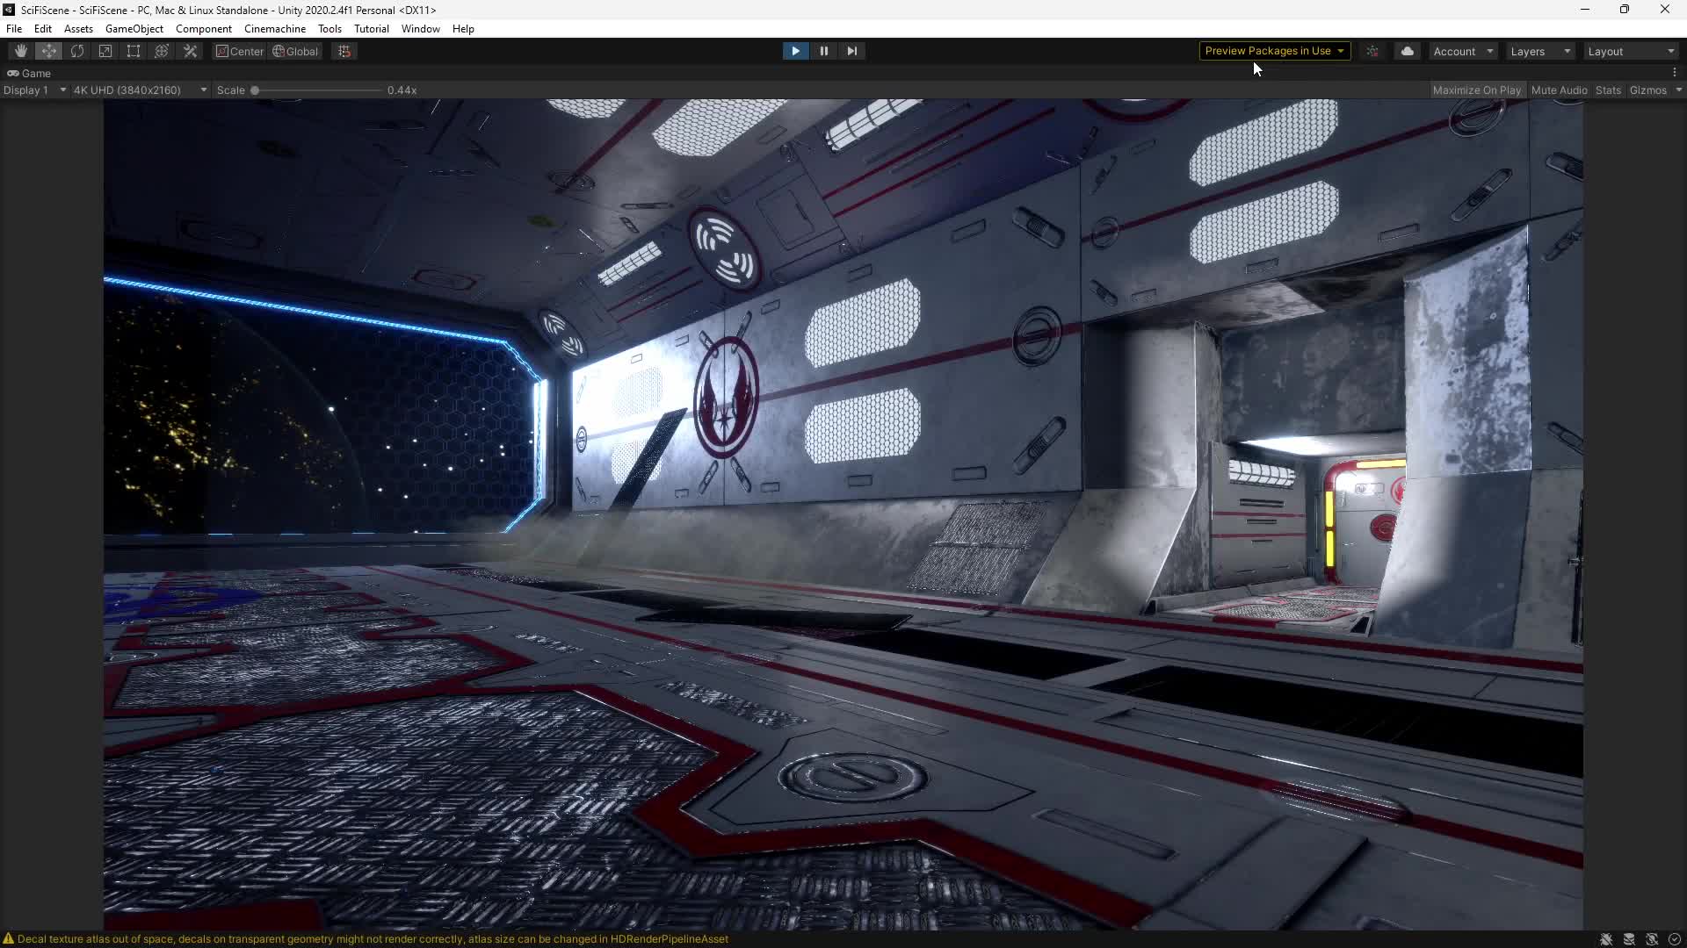Select the Transform tool

tap(162, 51)
